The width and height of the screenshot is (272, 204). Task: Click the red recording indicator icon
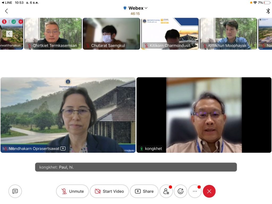coord(20,22)
